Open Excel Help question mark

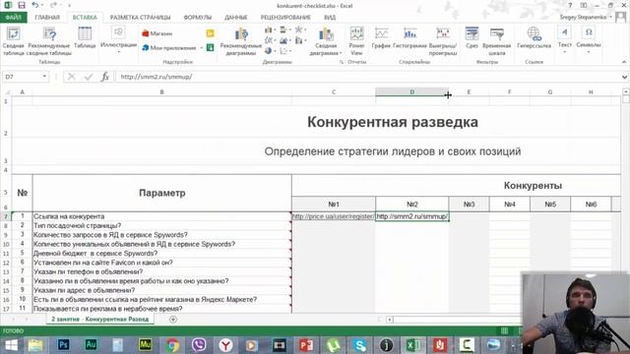point(570,5)
